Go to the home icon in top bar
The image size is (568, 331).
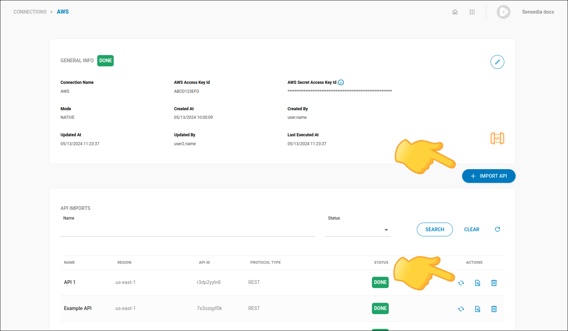point(455,12)
